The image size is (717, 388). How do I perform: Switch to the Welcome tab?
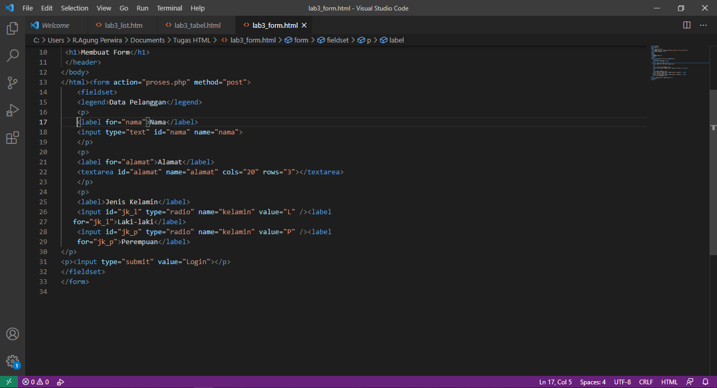[x=56, y=25]
